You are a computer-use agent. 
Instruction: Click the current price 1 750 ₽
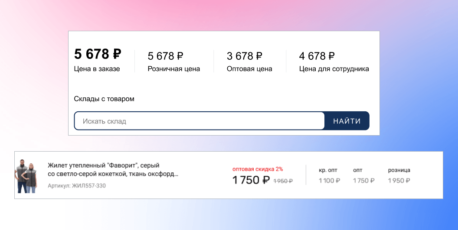pyautogui.click(x=251, y=180)
